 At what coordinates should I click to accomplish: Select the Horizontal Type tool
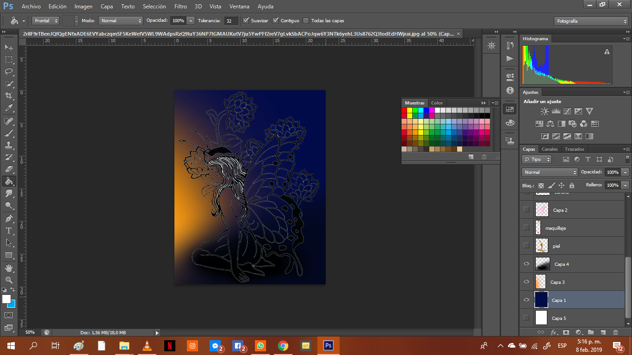(x=9, y=230)
